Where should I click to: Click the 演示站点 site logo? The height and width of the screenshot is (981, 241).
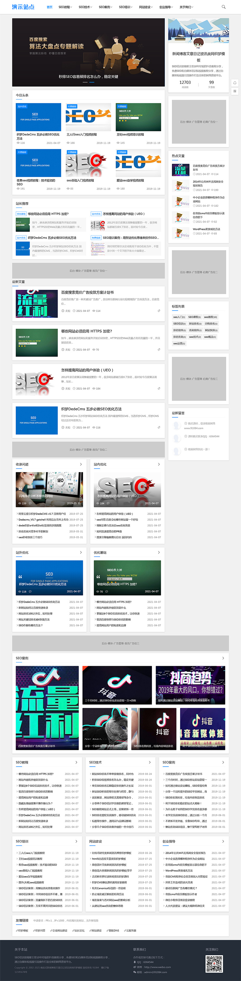23,7
